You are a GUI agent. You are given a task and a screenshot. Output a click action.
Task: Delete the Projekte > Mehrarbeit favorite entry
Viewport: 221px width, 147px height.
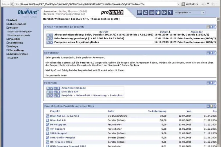52,96
